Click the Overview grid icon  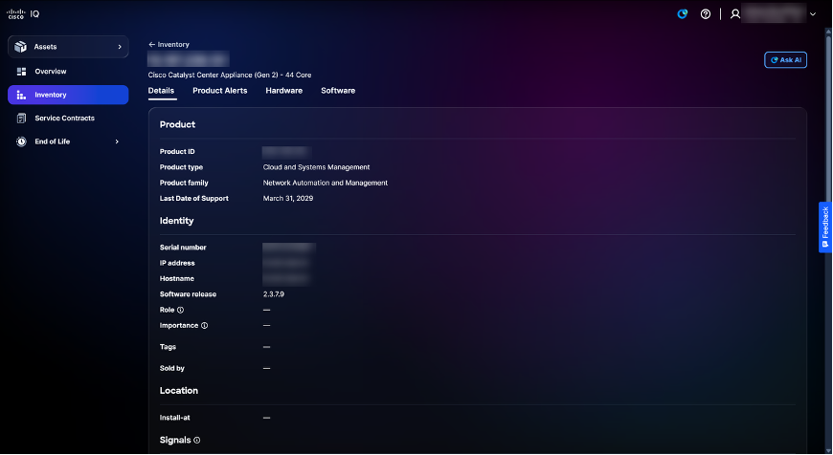(x=21, y=72)
